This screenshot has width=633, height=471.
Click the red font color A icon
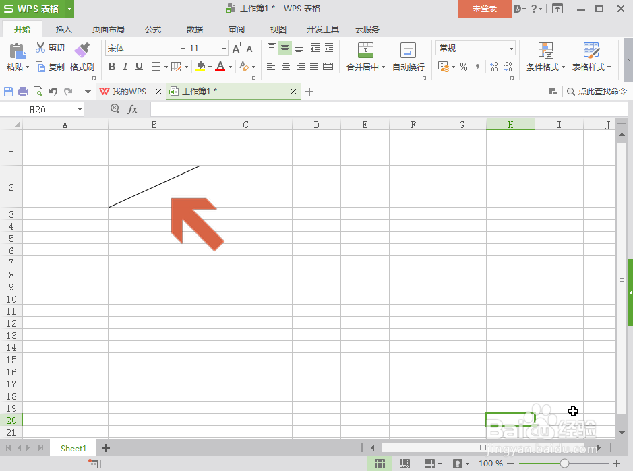(220, 67)
